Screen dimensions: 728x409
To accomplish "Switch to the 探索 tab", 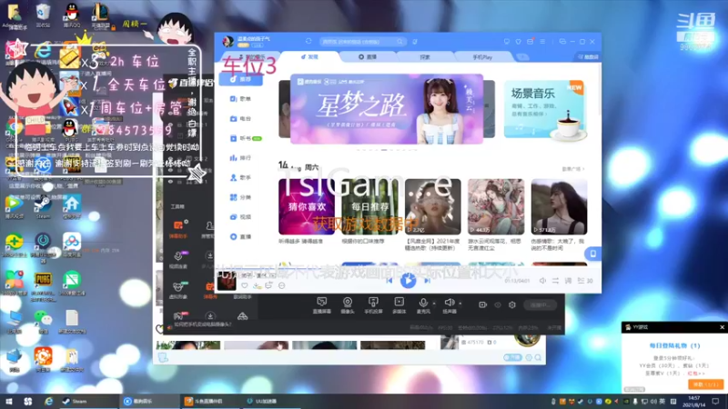I will [x=425, y=57].
